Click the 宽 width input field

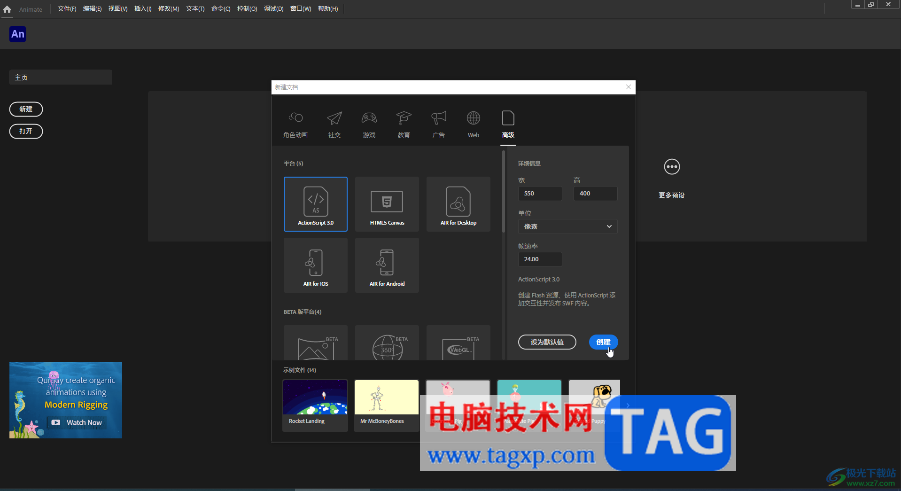click(x=540, y=194)
